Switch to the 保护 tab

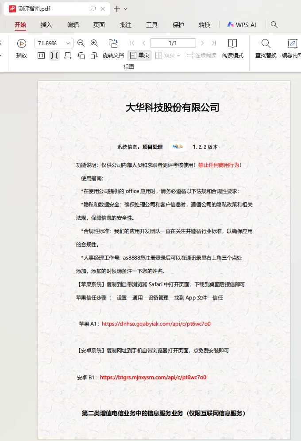coord(178,25)
